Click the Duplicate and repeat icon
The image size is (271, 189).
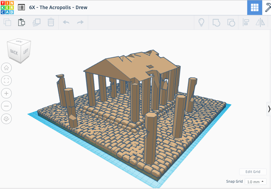point(36,22)
